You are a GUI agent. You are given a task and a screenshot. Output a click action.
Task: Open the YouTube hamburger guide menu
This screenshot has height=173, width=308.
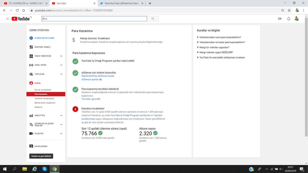pyautogui.click(x=7, y=19)
